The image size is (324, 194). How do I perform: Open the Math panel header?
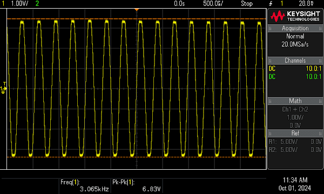[295, 101]
